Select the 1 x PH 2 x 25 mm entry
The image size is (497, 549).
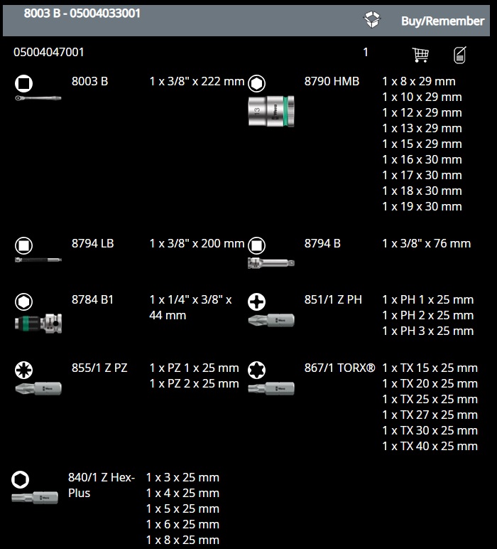coord(428,316)
